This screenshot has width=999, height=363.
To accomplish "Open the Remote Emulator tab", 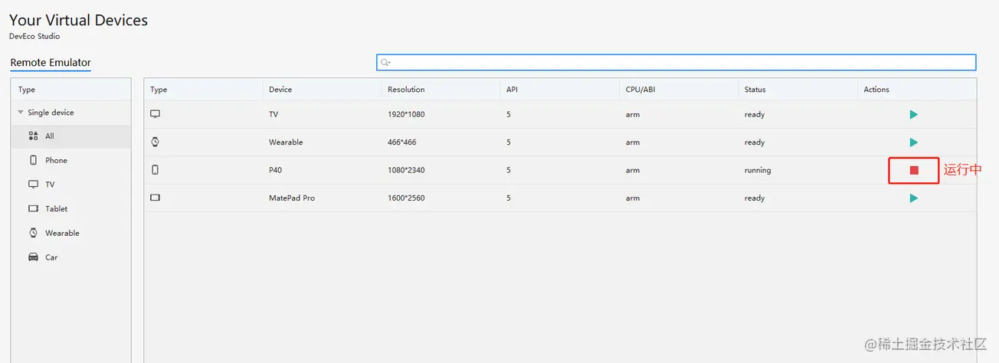I will pyautogui.click(x=51, y=63).
